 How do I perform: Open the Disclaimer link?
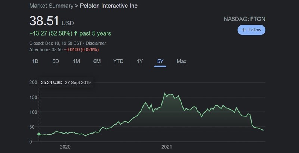(97, 43)
